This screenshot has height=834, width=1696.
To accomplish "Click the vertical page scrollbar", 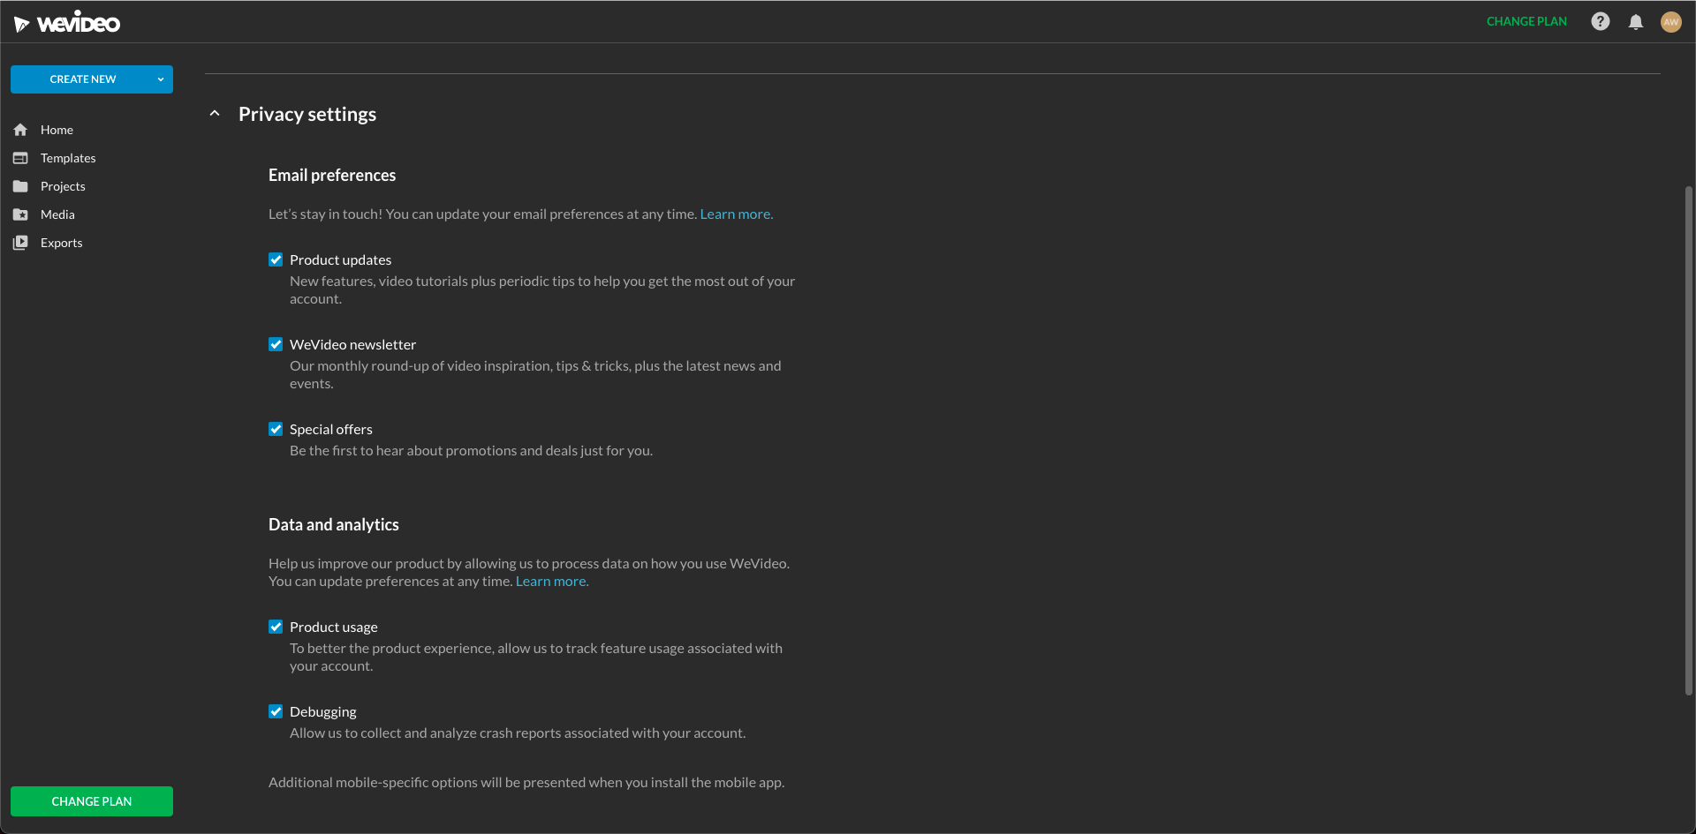I will coord(1688,441).
